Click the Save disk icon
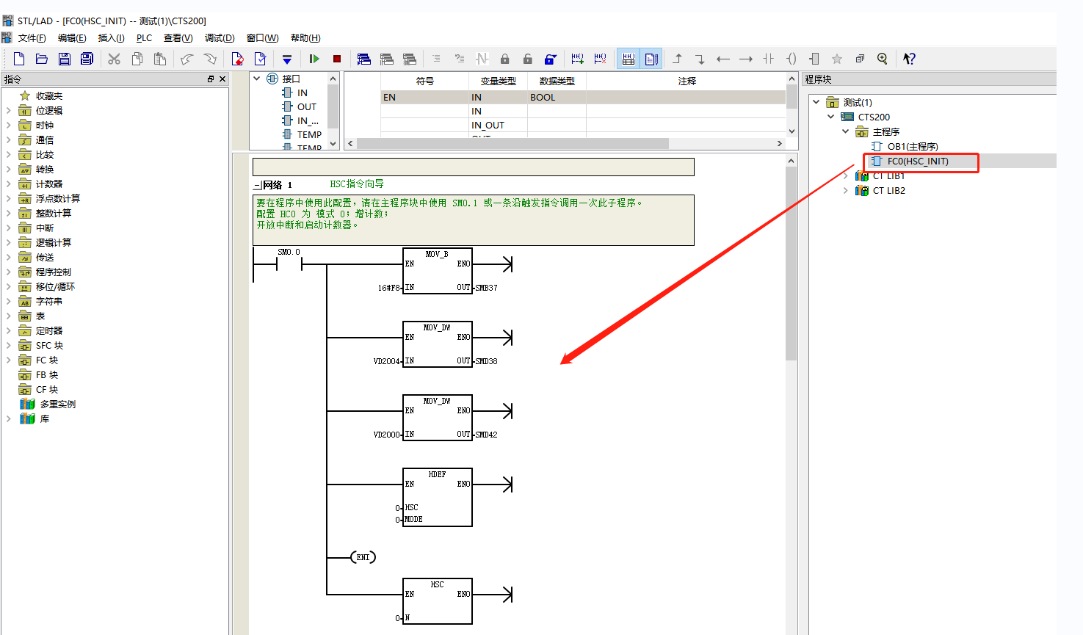This screenshot has height=635, width=1083. click(65, 59)
